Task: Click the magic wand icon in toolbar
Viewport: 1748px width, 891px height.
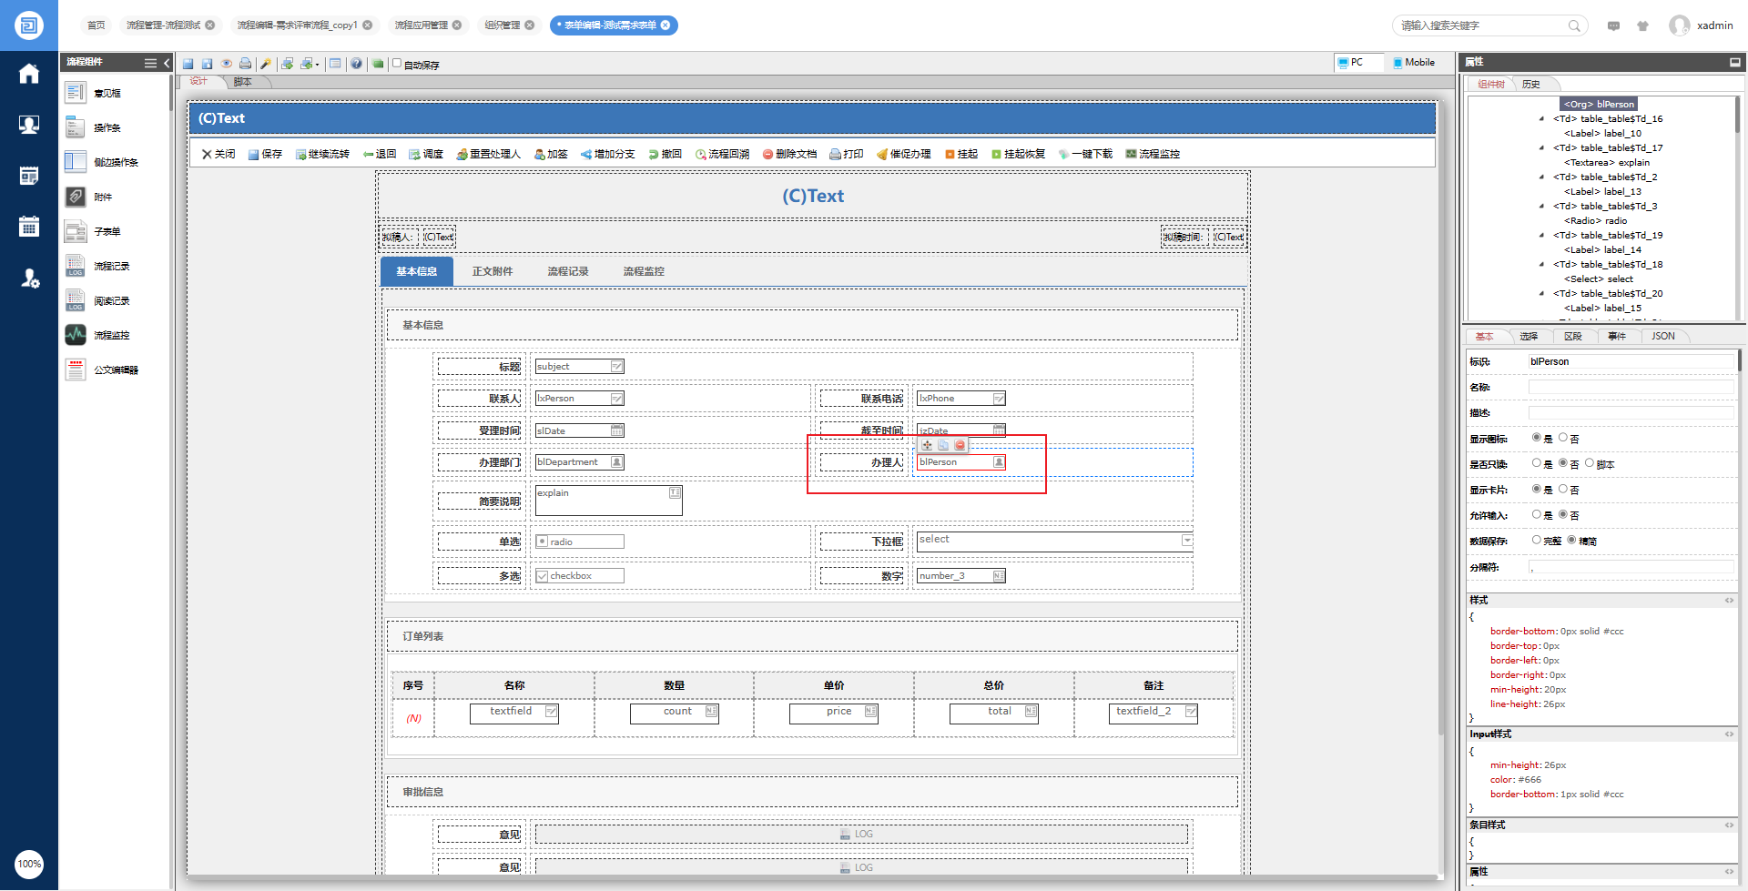Action: point(266,64)
